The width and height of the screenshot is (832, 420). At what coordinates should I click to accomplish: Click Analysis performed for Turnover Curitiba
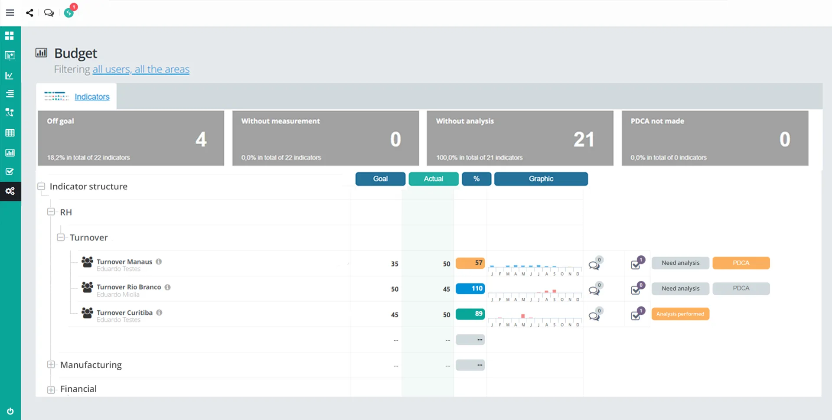pyautogui.click(x=680, y=314)
